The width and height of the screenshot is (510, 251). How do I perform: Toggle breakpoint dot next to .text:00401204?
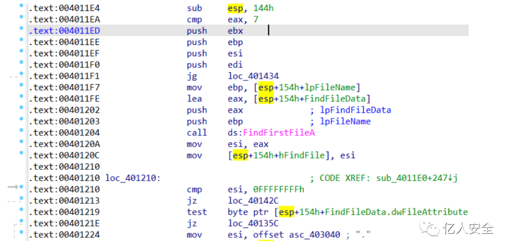click(x=21, y=130)
